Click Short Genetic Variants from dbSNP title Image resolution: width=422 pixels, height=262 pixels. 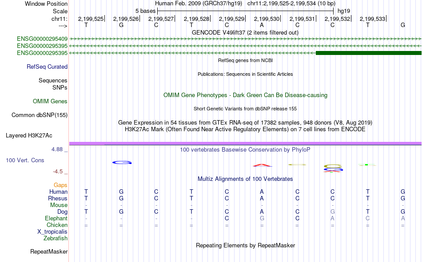[245, 109]
